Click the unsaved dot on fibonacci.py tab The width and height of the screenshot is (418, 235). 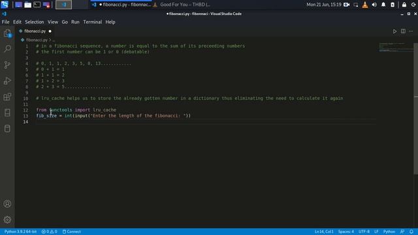(x=50, y=31)
